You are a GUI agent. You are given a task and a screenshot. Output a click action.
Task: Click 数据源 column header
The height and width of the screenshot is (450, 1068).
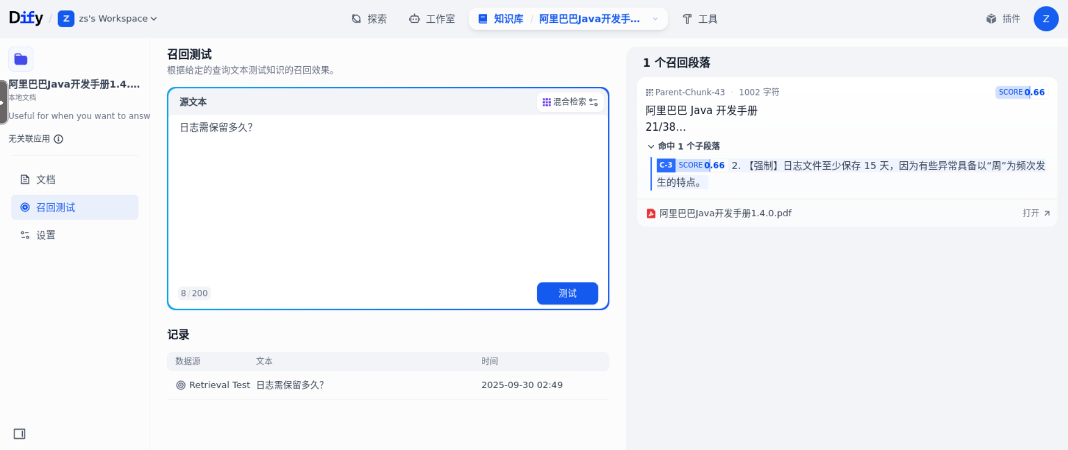click(188, 361)
